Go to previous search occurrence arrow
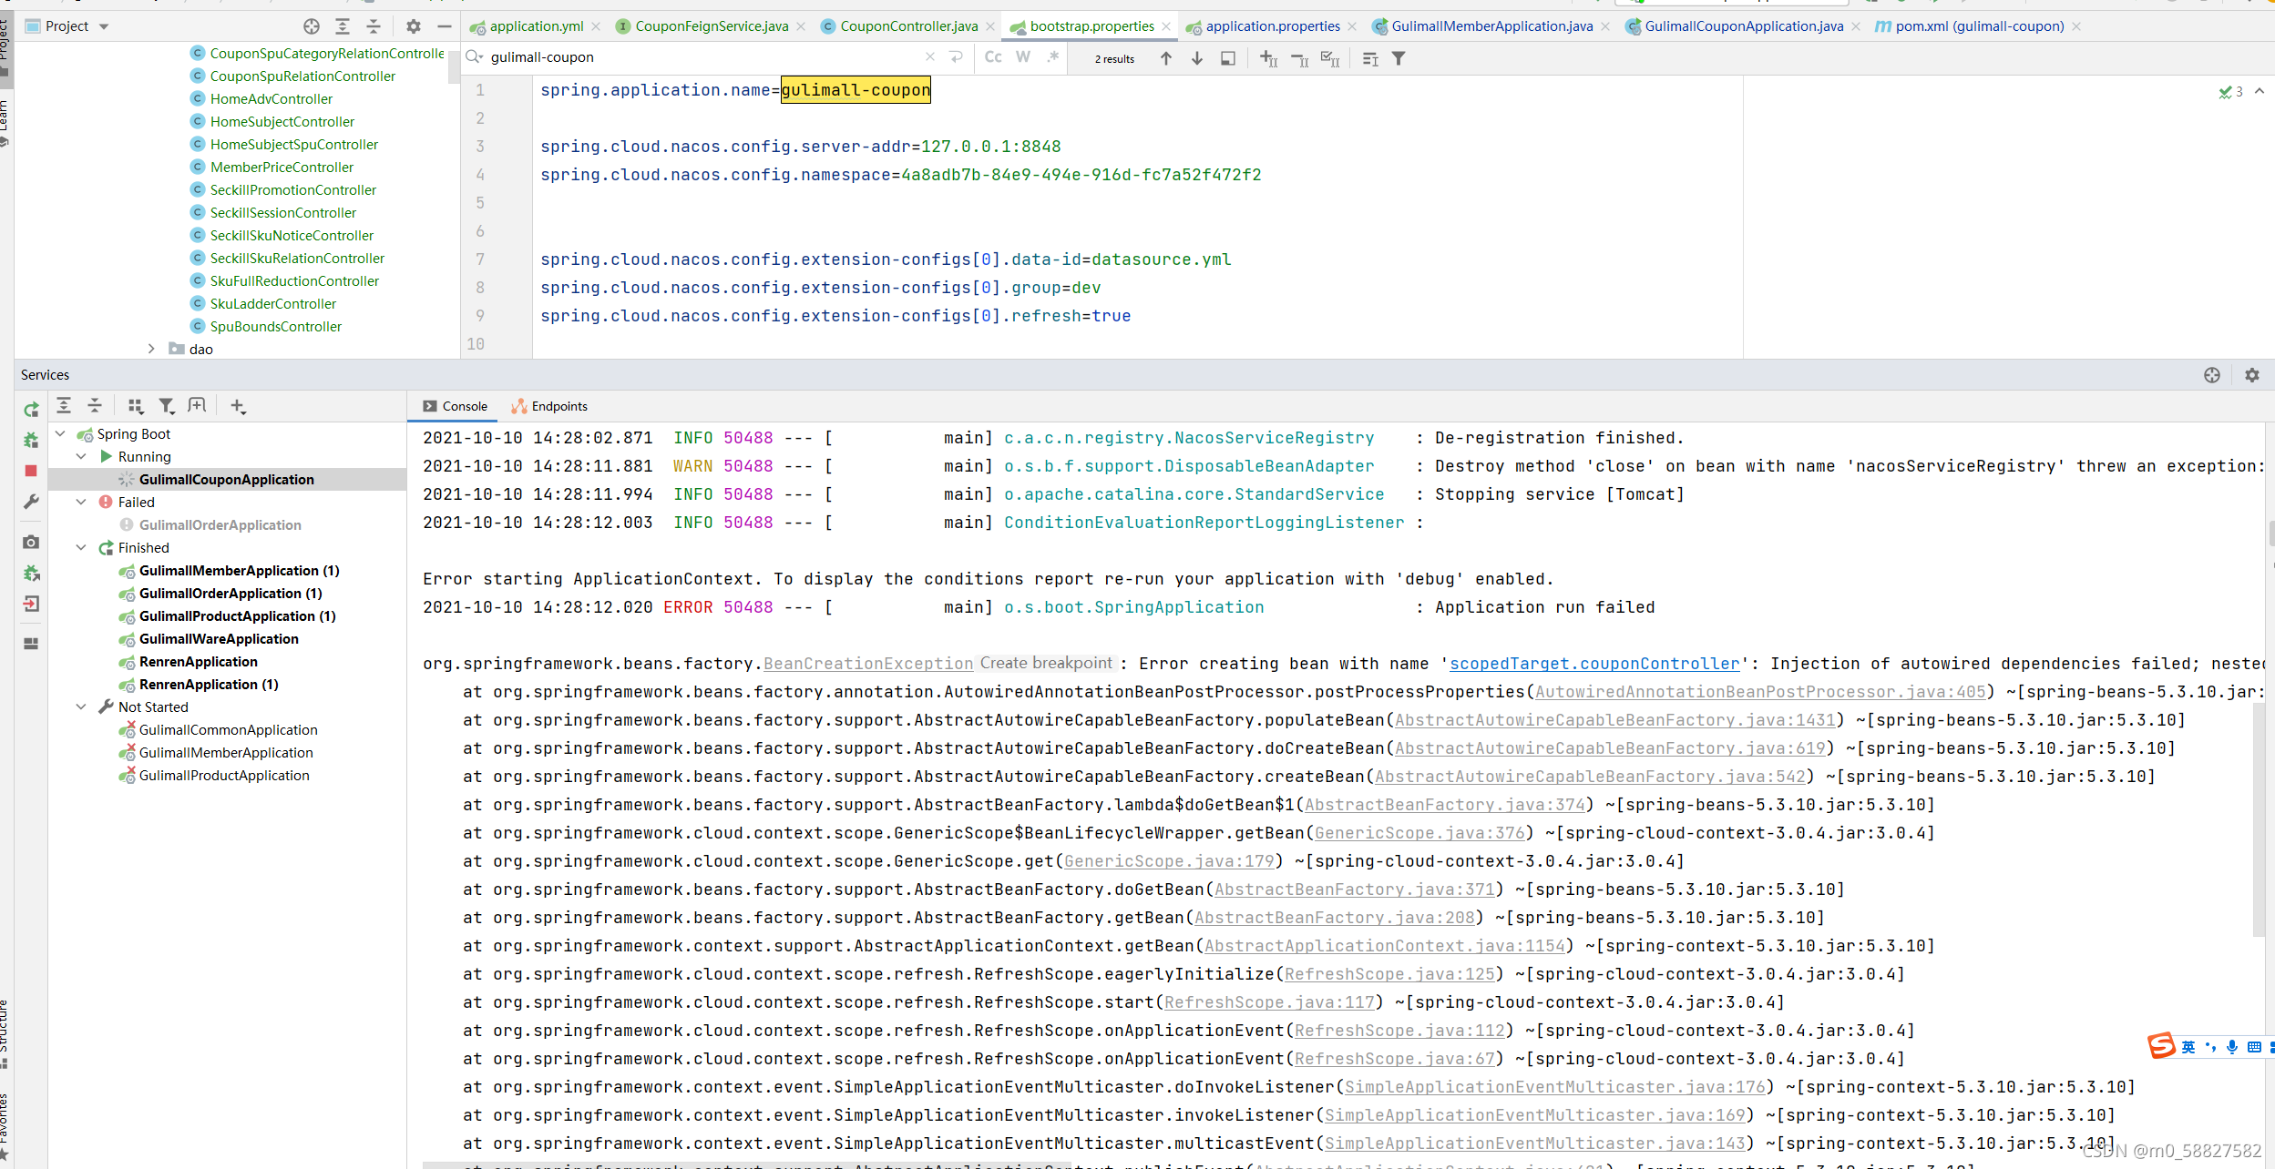 coord(1166,58)
